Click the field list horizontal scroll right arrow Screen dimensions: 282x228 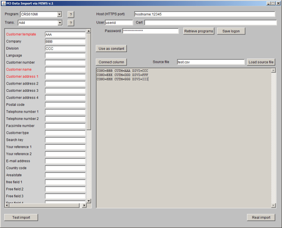click(84, 205)
